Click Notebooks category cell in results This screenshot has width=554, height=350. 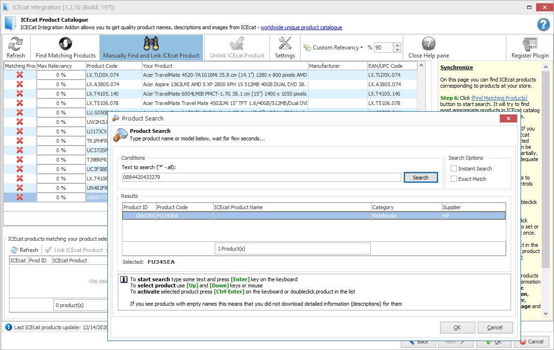(406, 216)
